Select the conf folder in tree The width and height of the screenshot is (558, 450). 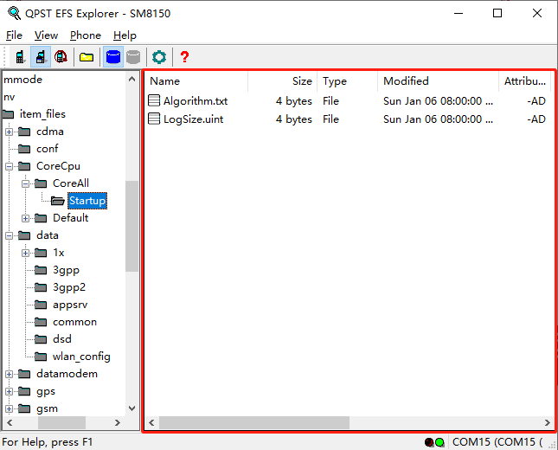click(x=47, y=149)
